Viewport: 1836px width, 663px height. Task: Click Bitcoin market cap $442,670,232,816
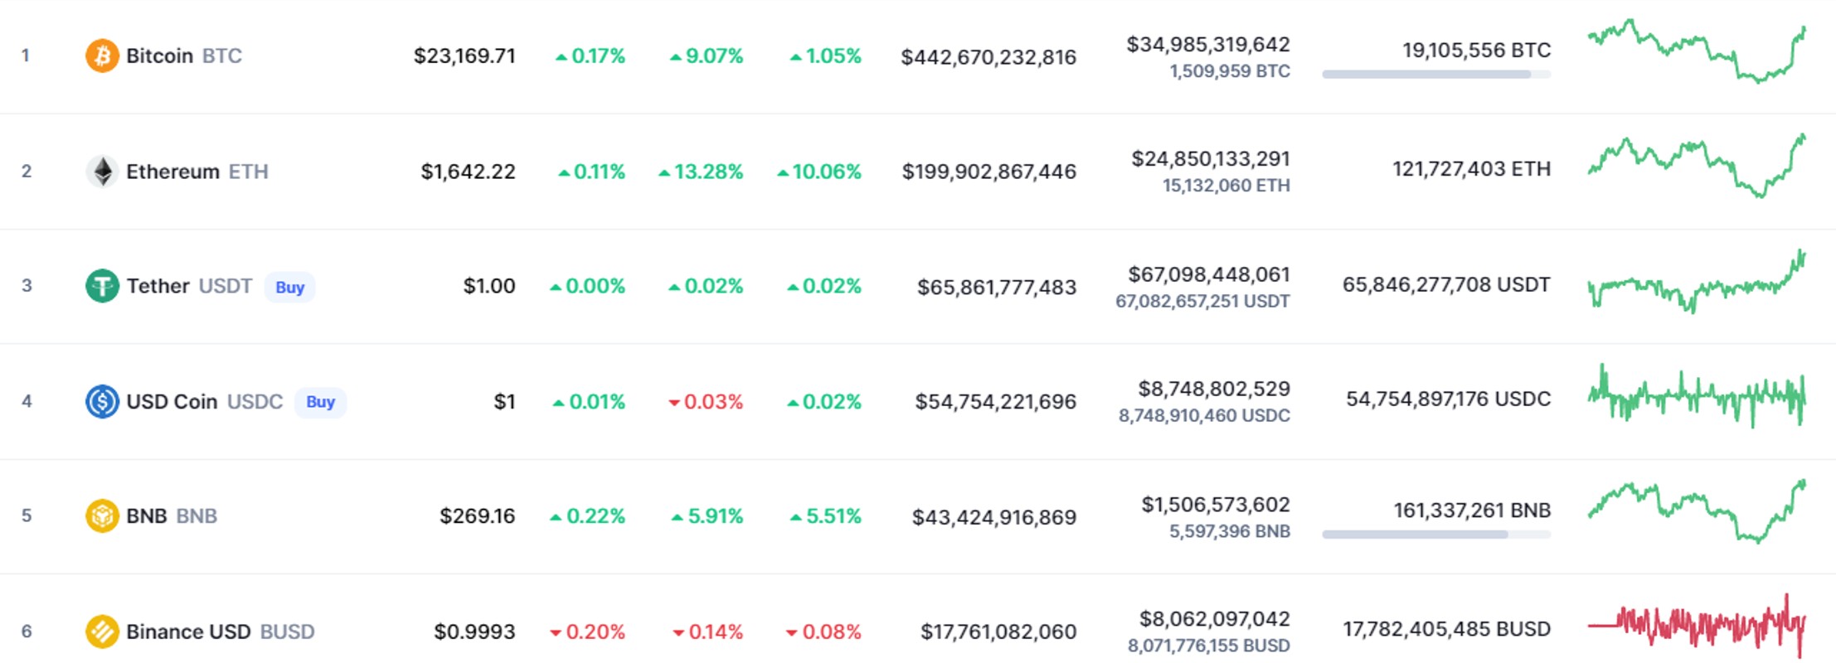point(988,57)
